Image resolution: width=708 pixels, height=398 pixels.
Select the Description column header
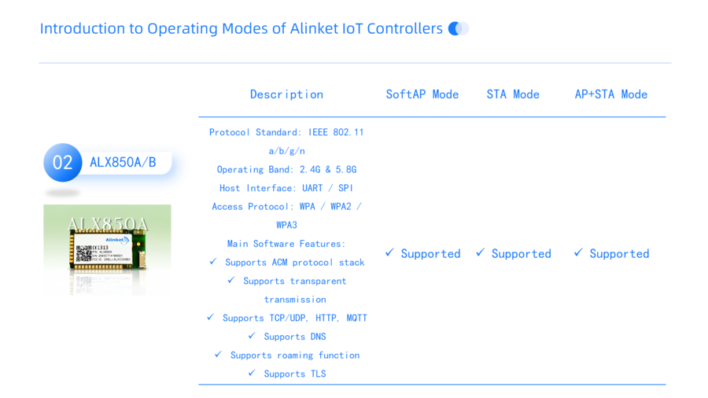point(286,94)
